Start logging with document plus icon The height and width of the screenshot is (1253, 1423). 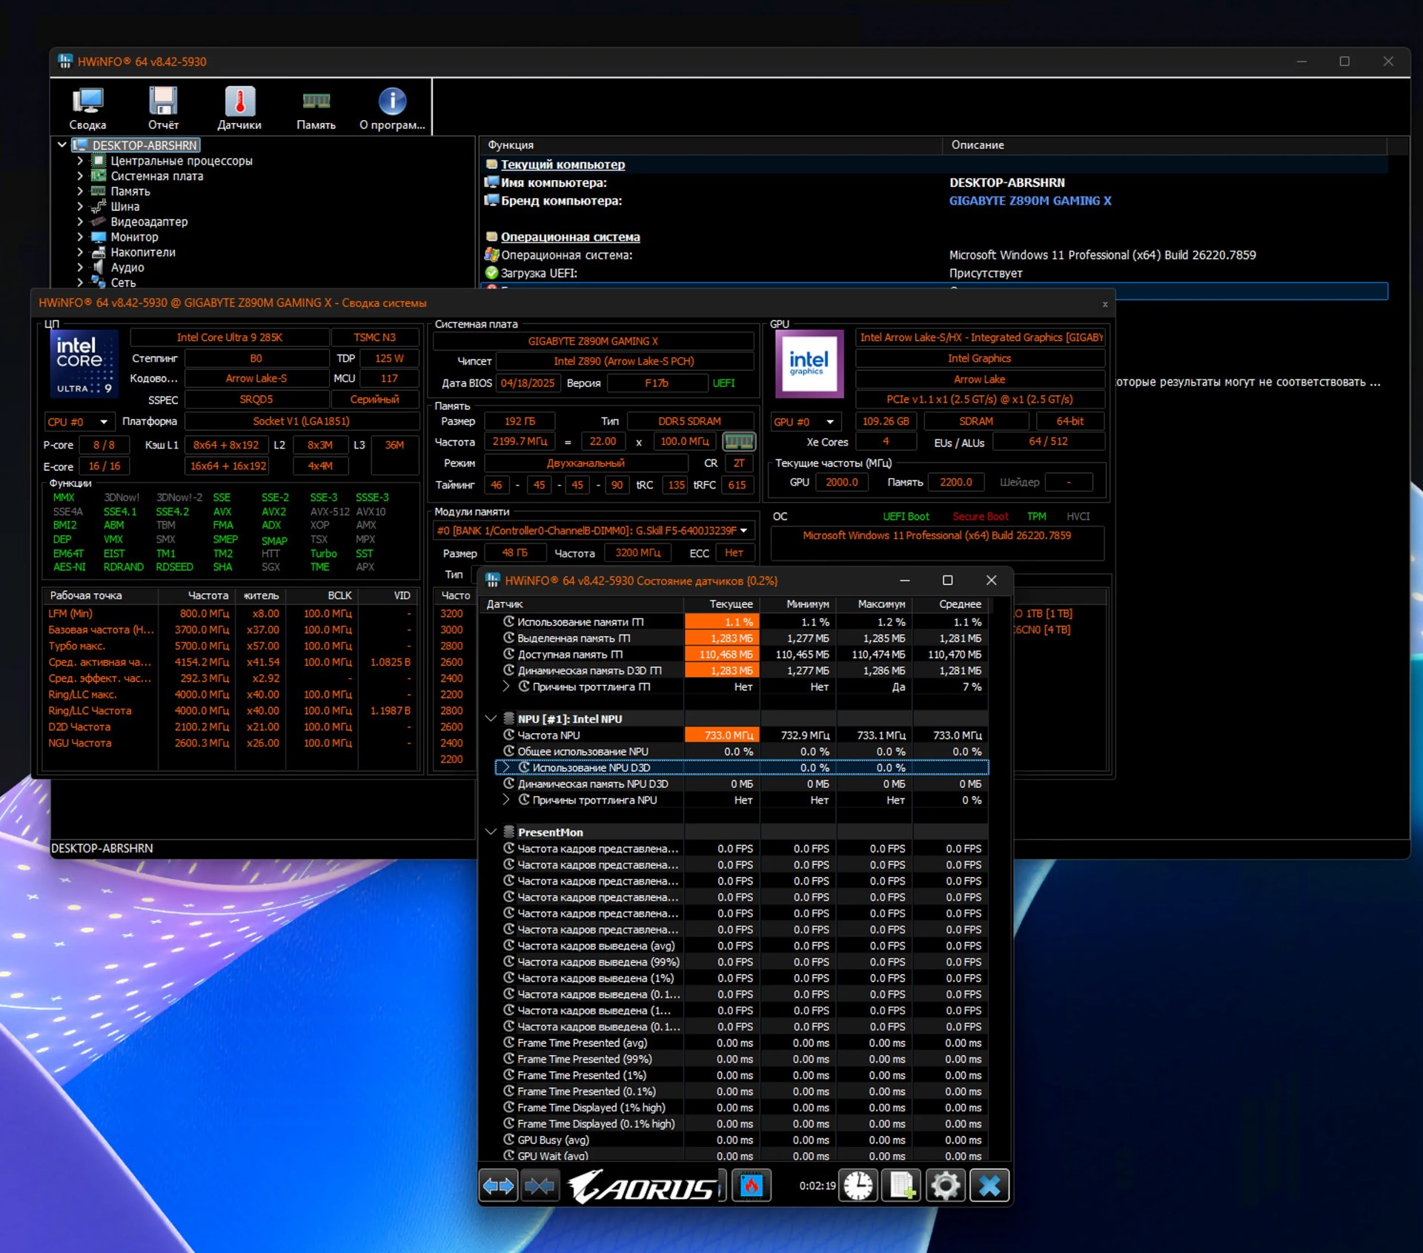pyautogui.click(x=901, y=1186)
